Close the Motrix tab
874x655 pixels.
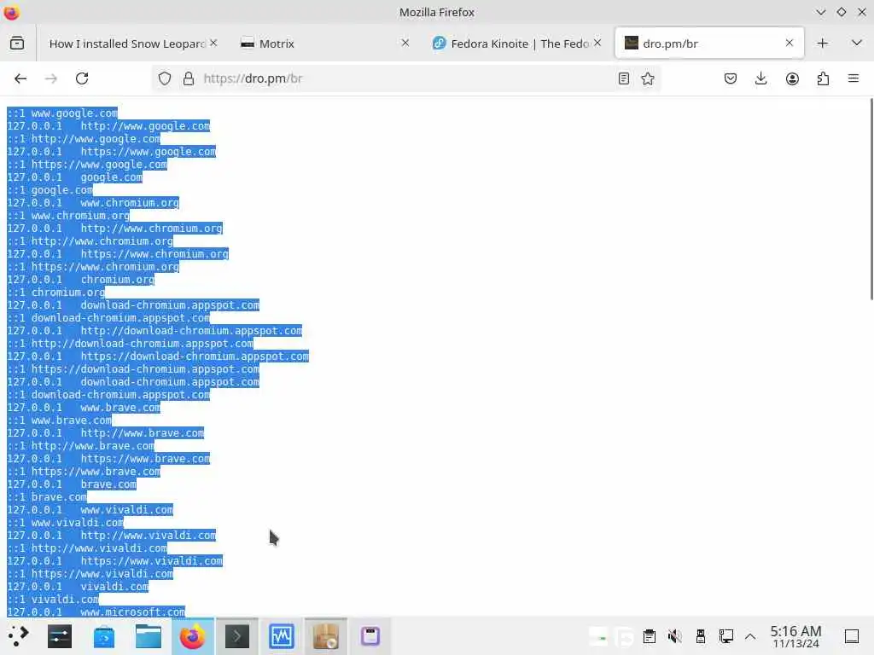[405, 43]
